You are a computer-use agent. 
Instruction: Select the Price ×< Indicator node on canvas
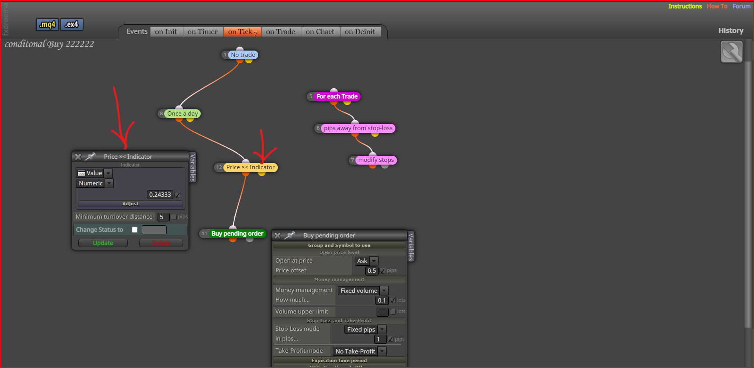[x=250, y=167]
